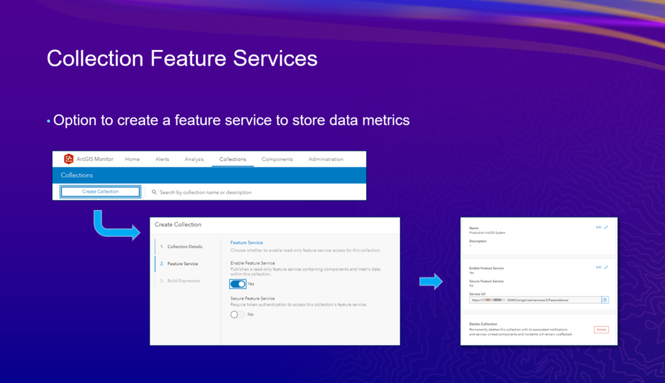665x383 pixels.
Task: Click the red Delete button
Action: [x=601, y=330]
